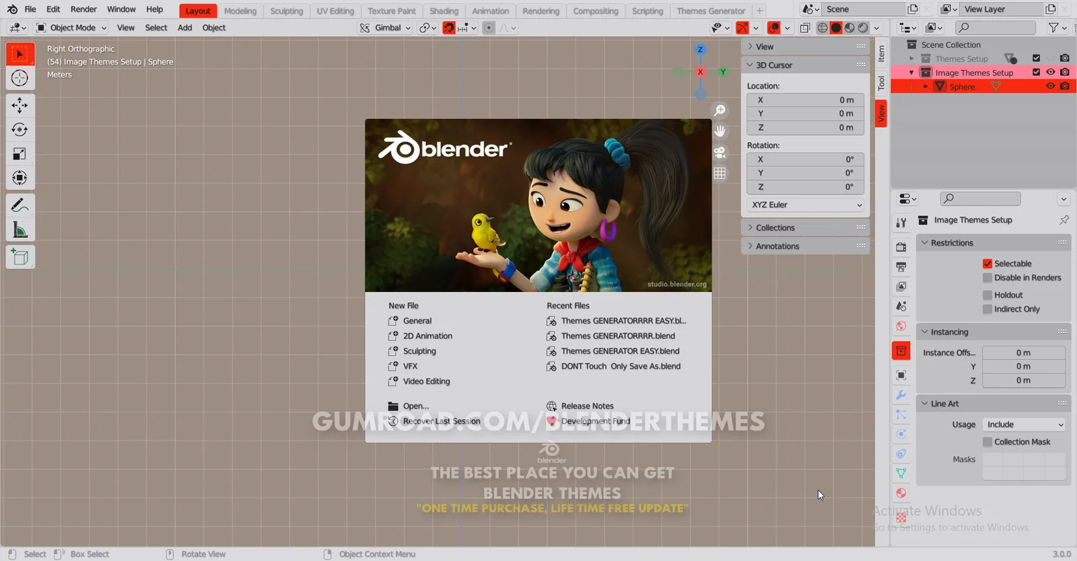Image resolution: width=1077 pixels, height=561 pixels.
Task: Toggle the Selectable checkbox
Action: pyautogui.click(x=987, y=264)
